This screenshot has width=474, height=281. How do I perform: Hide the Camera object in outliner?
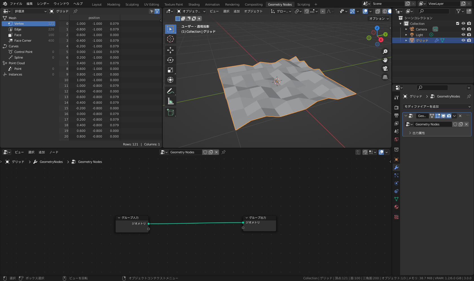463,29
